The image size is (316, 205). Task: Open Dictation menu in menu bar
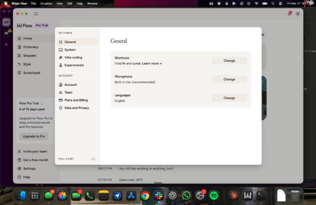coord(46,4)
